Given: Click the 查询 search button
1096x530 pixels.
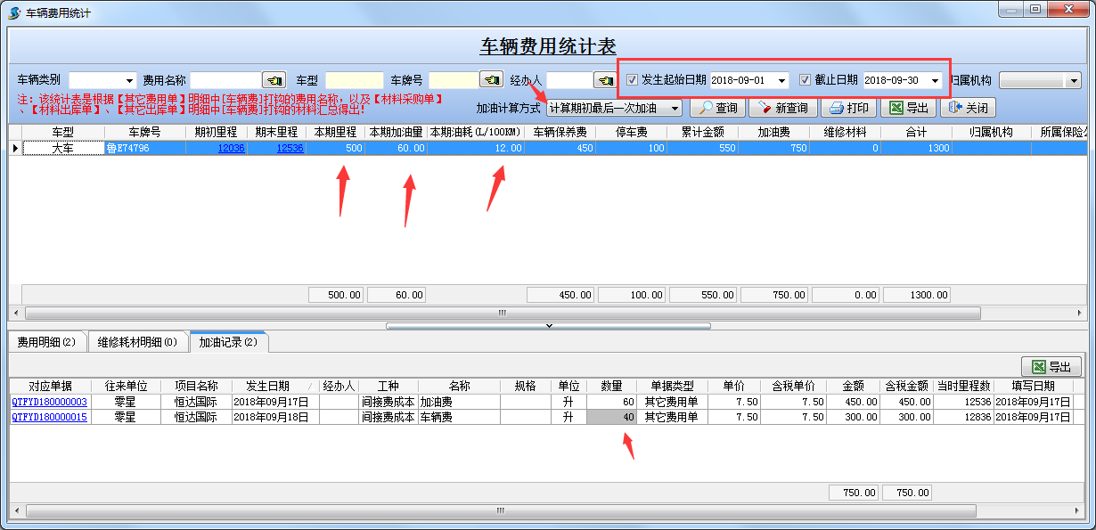Looking at the screenshot, I should [x=717, y=108].
